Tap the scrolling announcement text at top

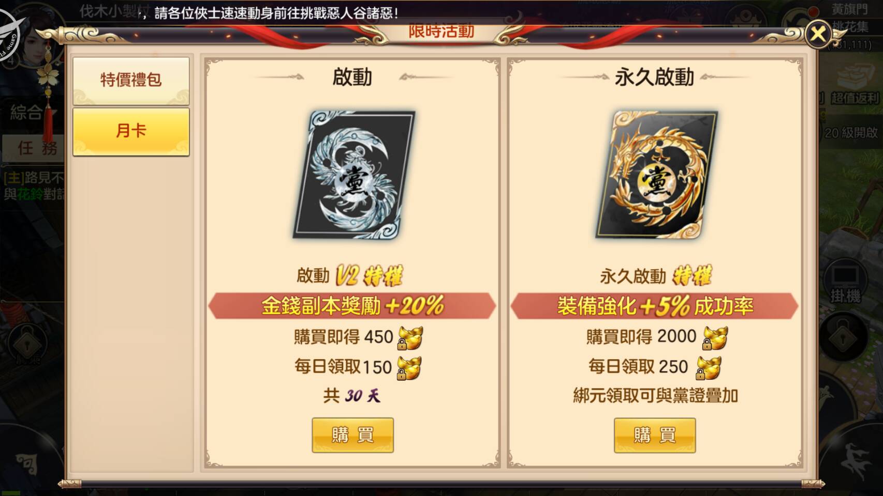[x=276, y=12]
